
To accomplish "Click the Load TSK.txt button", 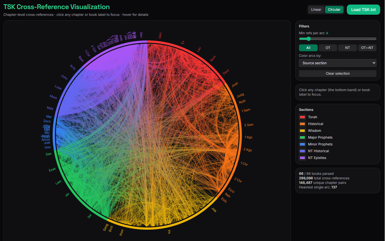I will [363, 10].
